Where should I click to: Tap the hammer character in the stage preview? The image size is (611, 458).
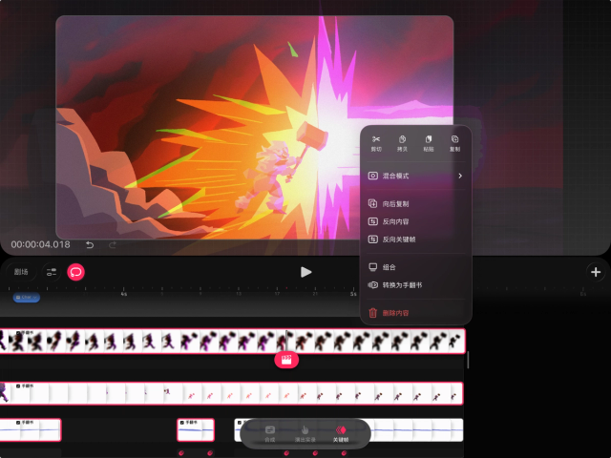pyautogui.click(x=273, y=177)
